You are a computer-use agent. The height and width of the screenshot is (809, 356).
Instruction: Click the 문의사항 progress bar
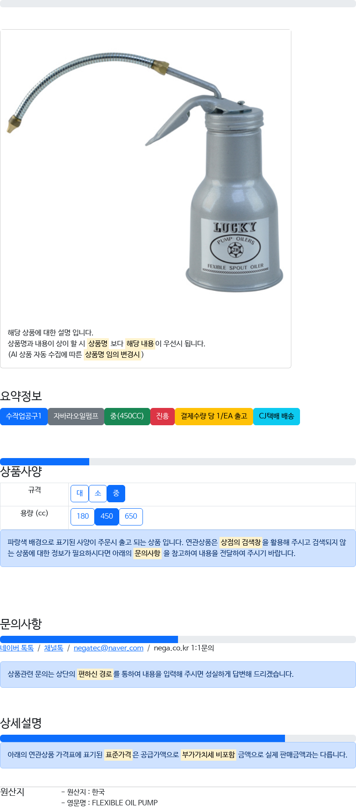(x=178, y=639)
